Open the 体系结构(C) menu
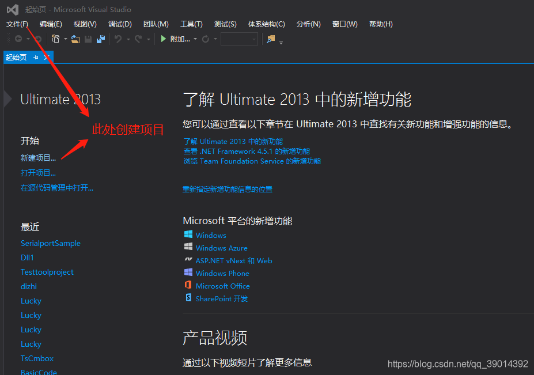The height and width of the screenshot is (375, 534). [266, 24]
